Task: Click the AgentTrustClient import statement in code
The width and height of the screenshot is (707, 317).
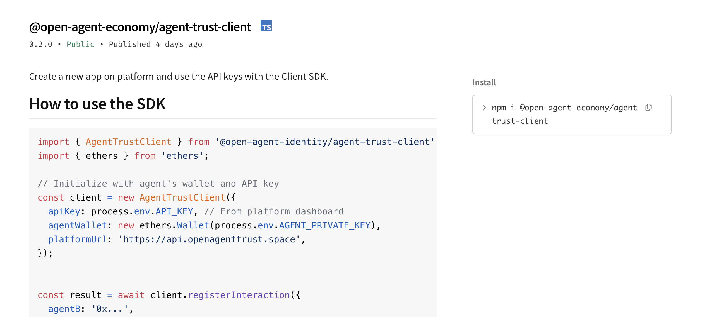Action: coord(128,142)
